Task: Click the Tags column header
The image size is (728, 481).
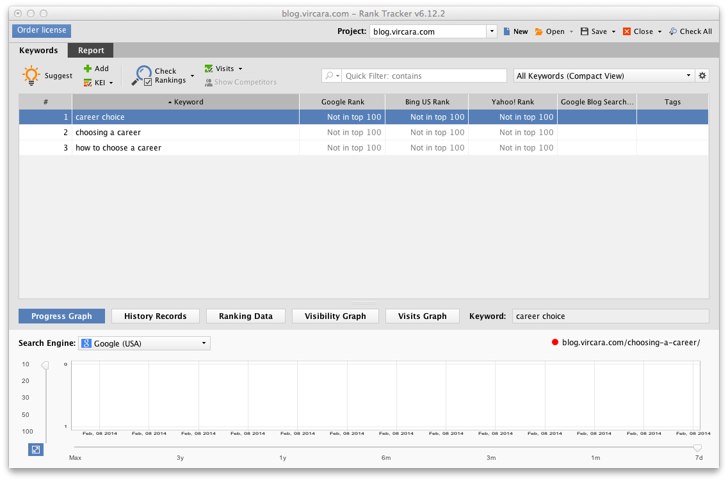Action: tap(672, 102)
